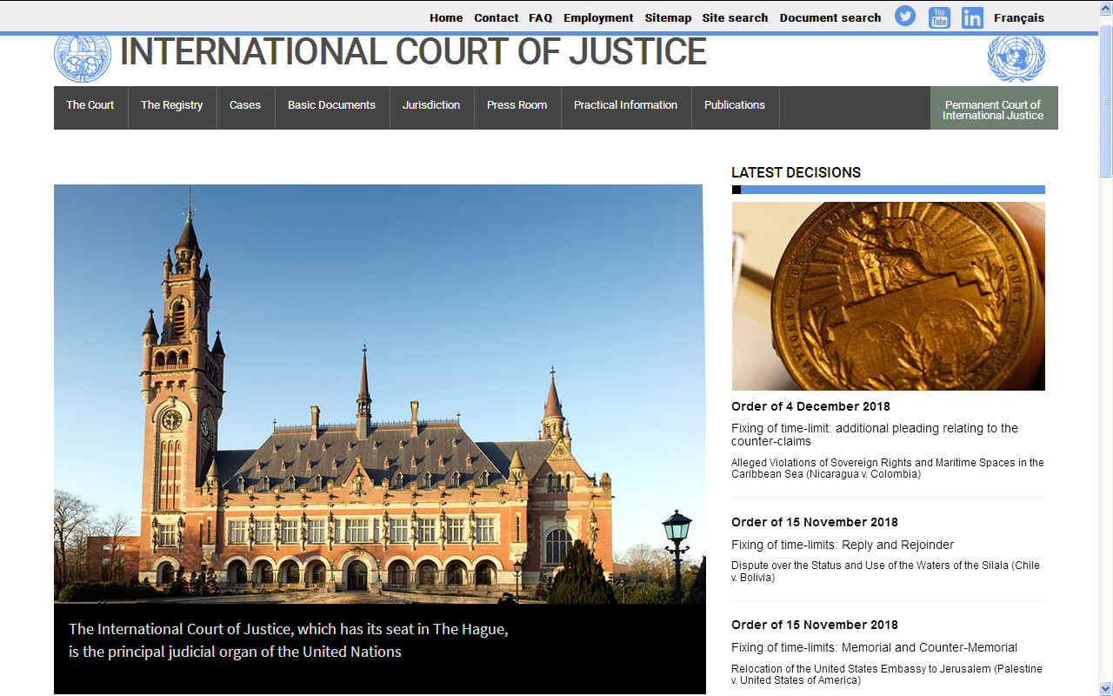This screenshot has width=1113, height=696.
Task: Click the vertical scrollbar thumb
Action: (x=1105, y=101)
